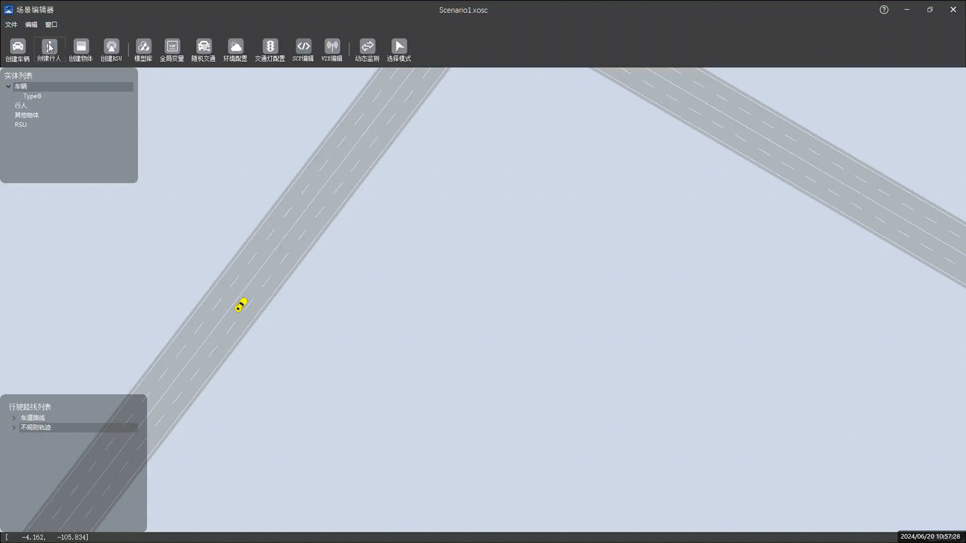Click the Create RSU (创建RSU) icon
Image resolution: width=966 pixels, height=543 pixels.
tap(111, 47)
